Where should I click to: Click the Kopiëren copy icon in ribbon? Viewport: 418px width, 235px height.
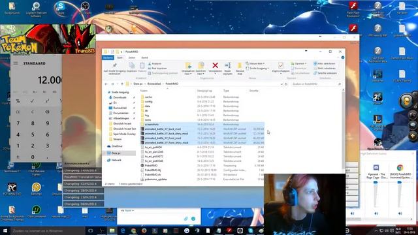(x=132, y=65)
